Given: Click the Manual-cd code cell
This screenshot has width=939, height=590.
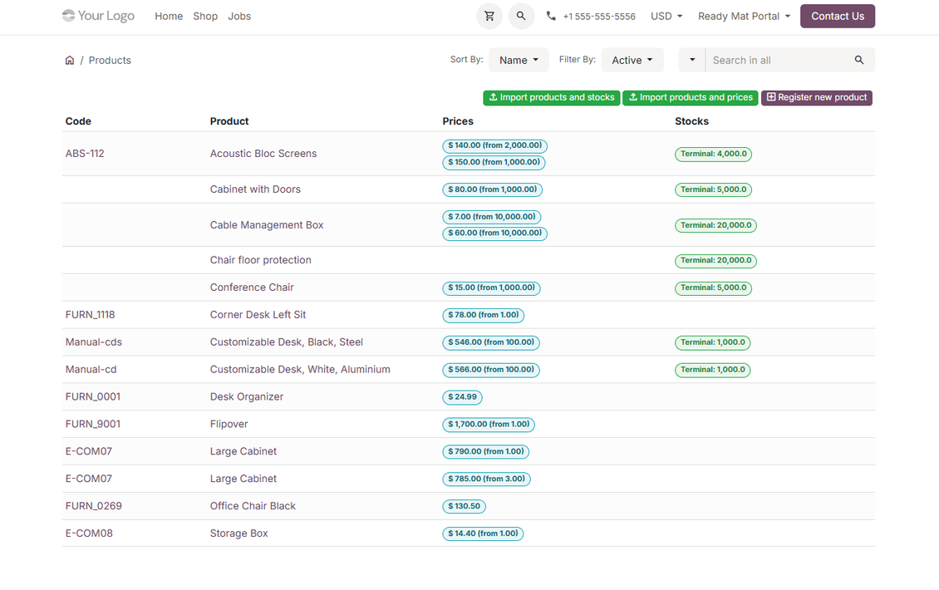Looking at the screenshot, I should point(91,370).
